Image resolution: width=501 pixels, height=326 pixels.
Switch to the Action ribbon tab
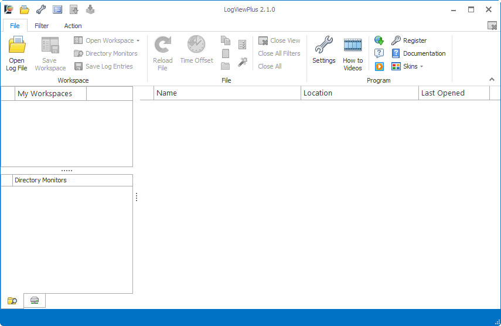click(x=73, y=26)
